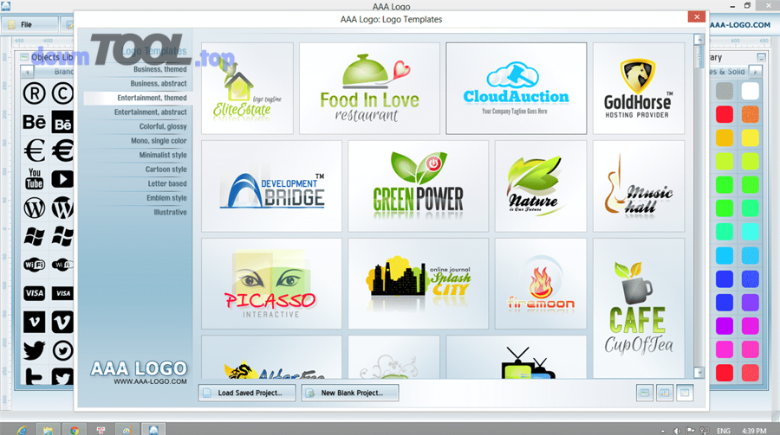Choose the VISA card icon
Viewport: 780px width, 435px height.
[x=34, y=293]
